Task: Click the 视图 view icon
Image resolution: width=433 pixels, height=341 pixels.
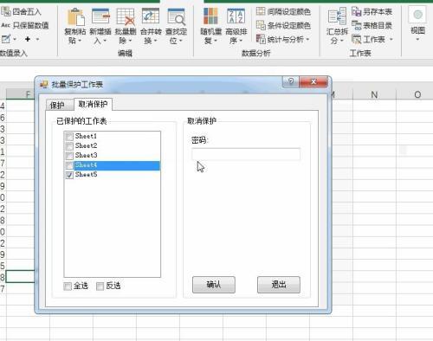Action: (x=417, y=15)
